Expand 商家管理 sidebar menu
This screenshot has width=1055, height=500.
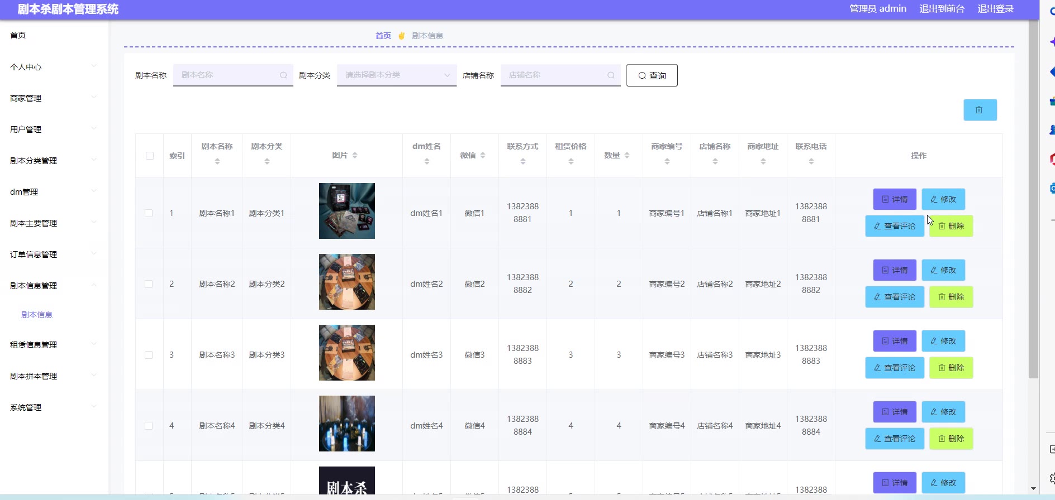pyautogui.click(x=53, y=98)
